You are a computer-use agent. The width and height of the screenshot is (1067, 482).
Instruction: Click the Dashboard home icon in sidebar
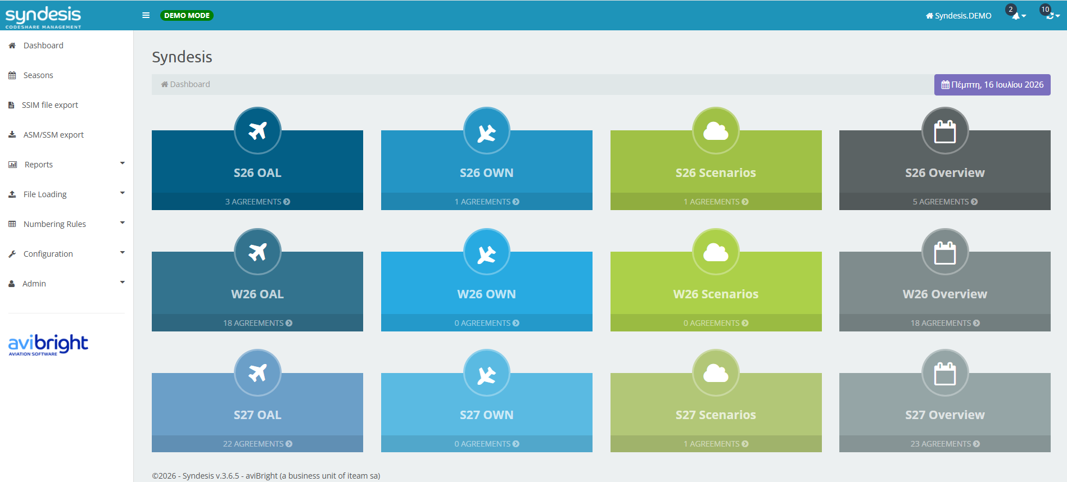click(x=12, y=46)
